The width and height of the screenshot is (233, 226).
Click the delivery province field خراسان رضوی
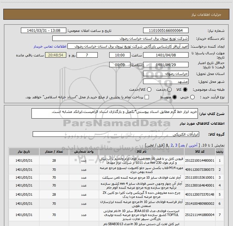tap(166, 73)
